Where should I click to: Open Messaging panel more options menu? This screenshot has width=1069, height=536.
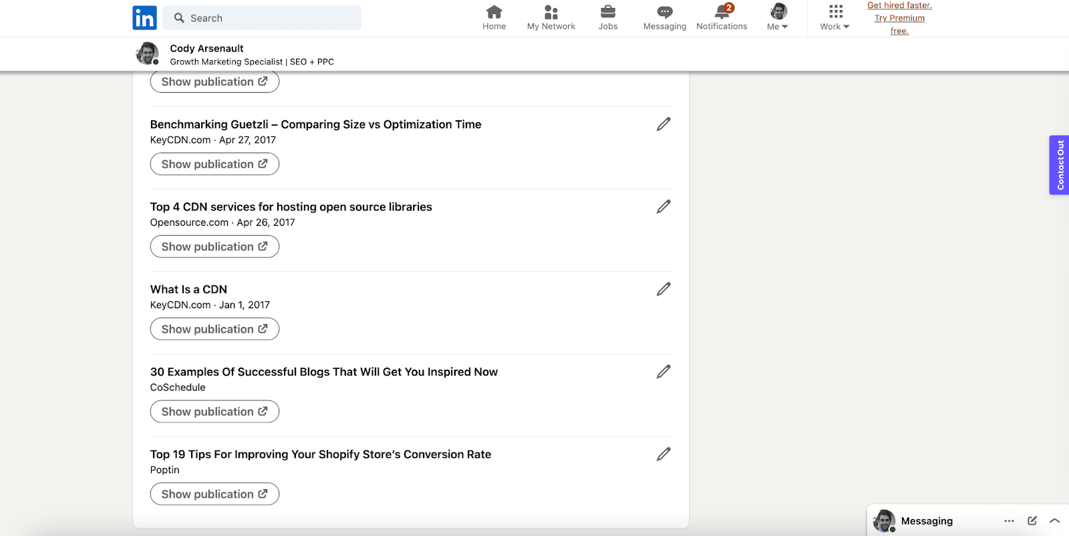click(1009, 521)
